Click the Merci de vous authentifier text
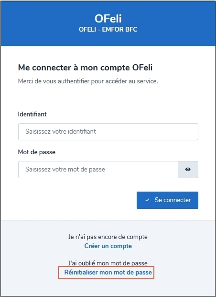The image size is (216, 297). point(88,81)
